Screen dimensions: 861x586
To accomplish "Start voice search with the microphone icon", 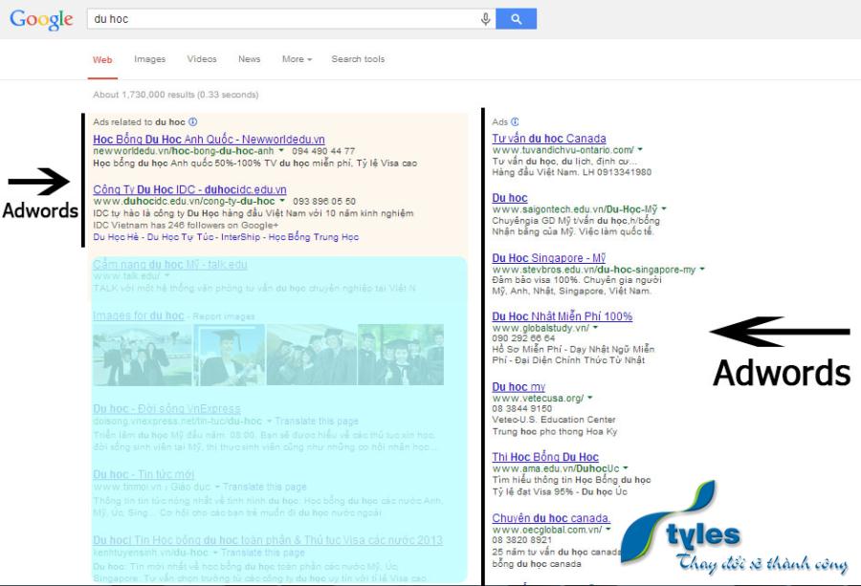I will click(x=485, y=19).
